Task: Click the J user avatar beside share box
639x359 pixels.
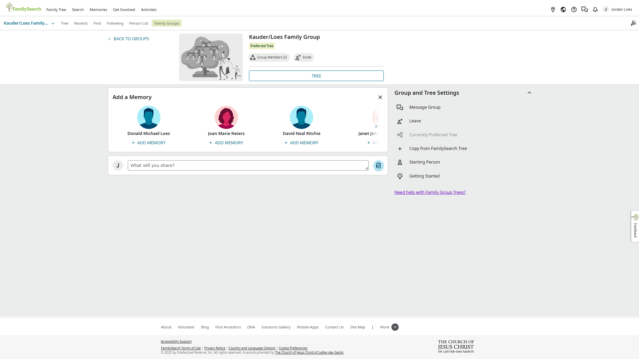Action: [118, 166]
